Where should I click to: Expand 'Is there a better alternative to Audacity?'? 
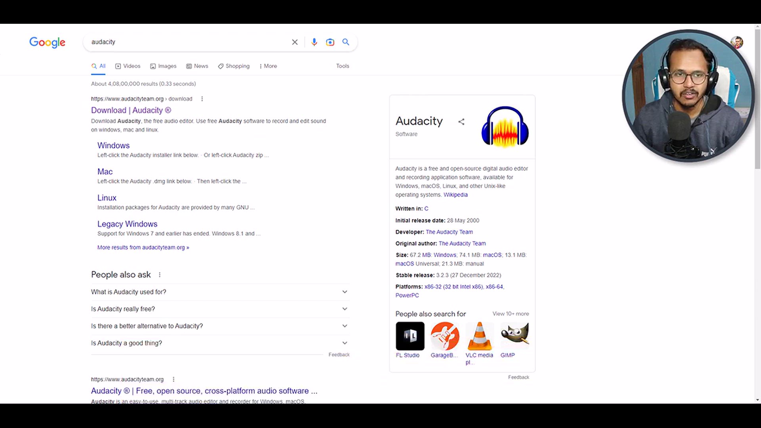click(x=220, y=326)
